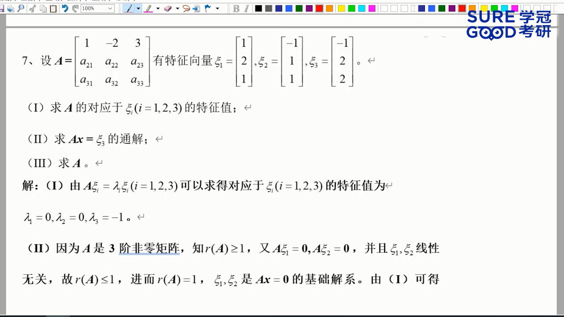Pick red swatch in second color group
The width and height of the screenshot is (564, 317).
(462, 8)
